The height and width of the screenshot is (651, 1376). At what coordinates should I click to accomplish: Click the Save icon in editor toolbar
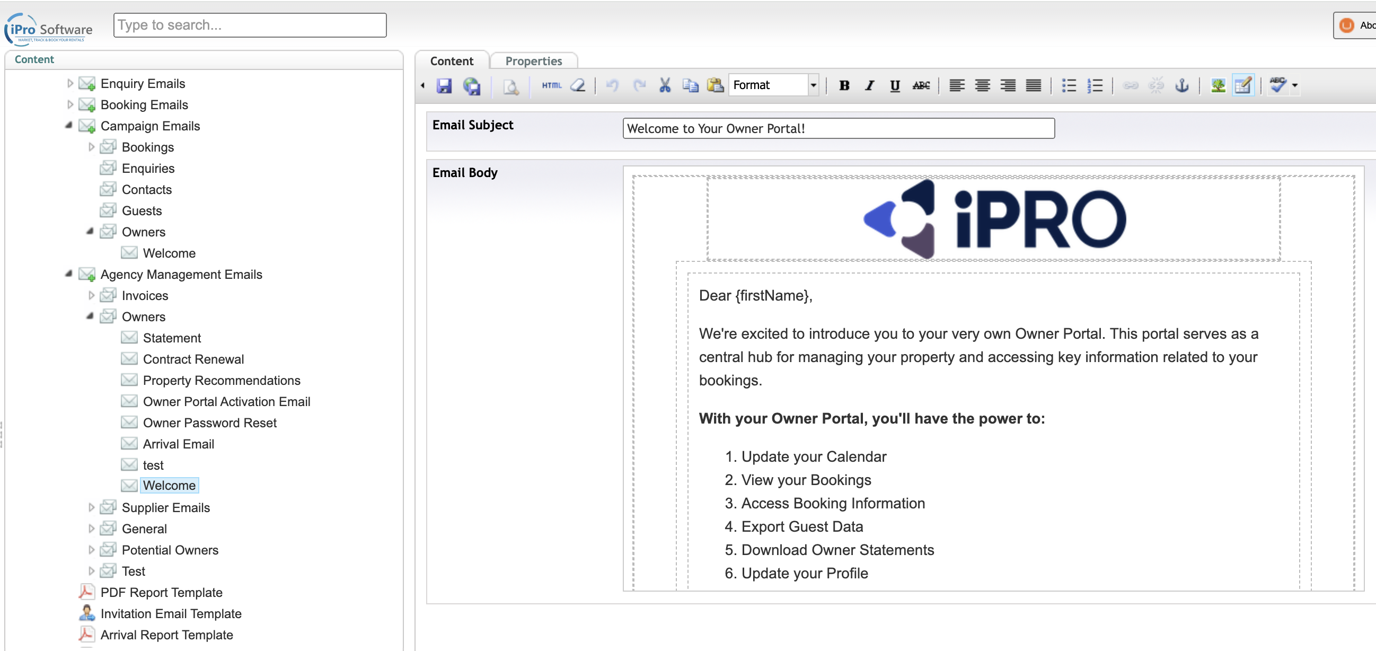tap(444, 85)
